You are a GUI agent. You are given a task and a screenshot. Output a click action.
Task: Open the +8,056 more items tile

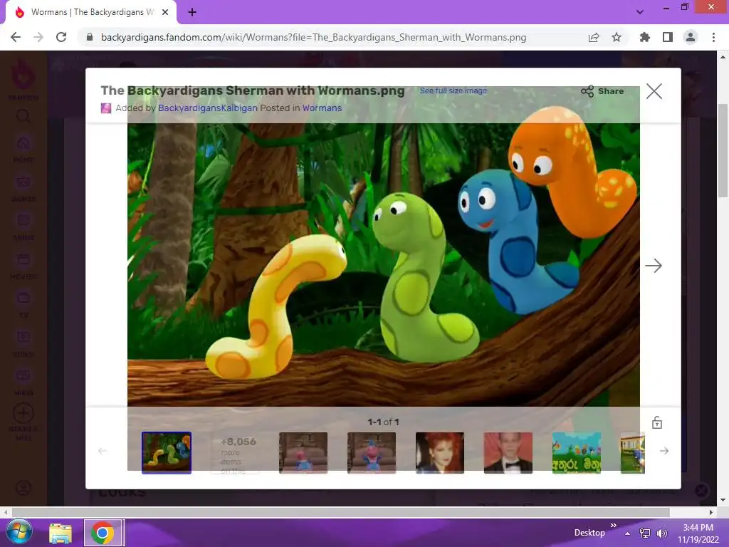tap(235, 452)
